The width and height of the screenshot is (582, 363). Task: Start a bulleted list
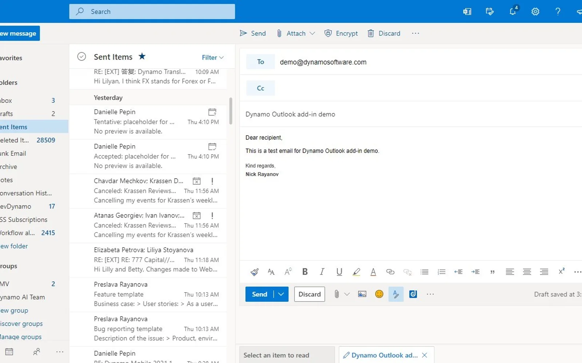[424, 272]
